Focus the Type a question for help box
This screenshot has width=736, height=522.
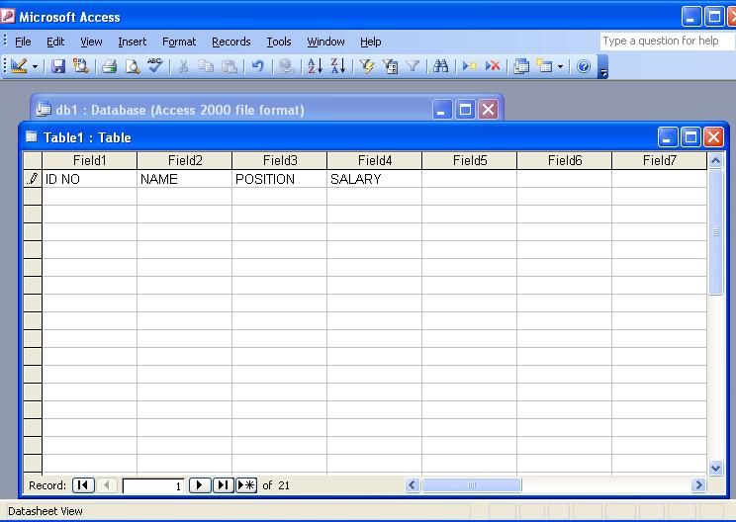point(667,42)
